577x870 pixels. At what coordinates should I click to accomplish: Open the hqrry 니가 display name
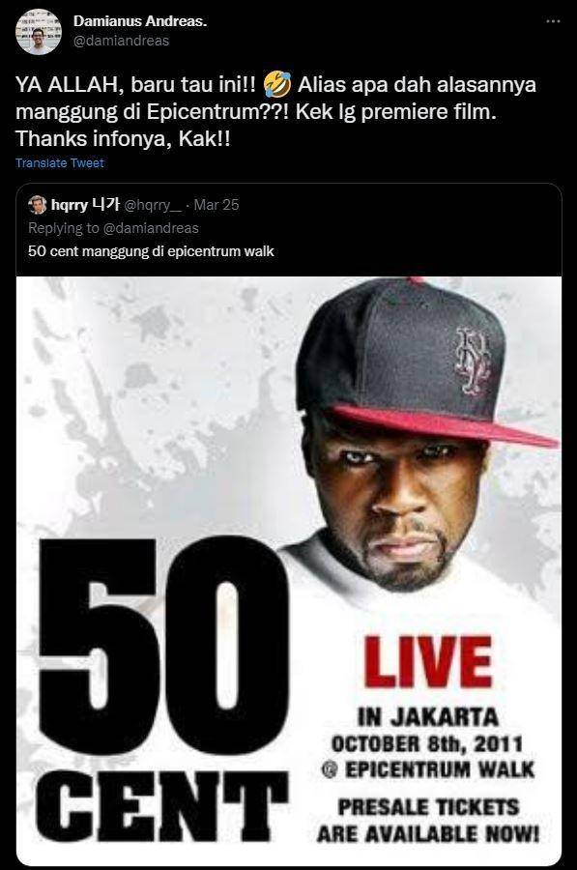tap(85, 205)
